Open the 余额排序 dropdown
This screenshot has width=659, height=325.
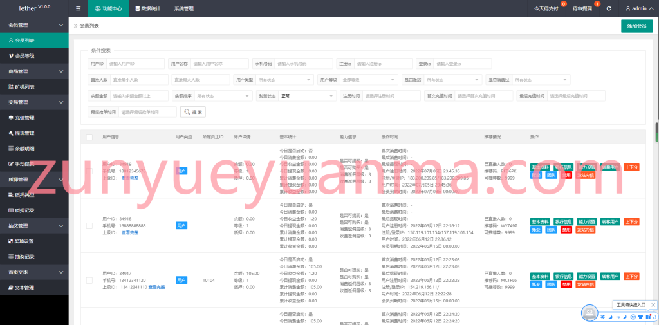coord(223,96)
